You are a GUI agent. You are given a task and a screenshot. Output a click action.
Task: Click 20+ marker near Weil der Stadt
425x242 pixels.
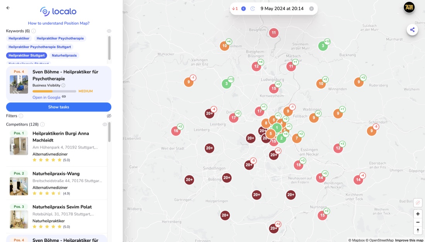click(209, 148)
